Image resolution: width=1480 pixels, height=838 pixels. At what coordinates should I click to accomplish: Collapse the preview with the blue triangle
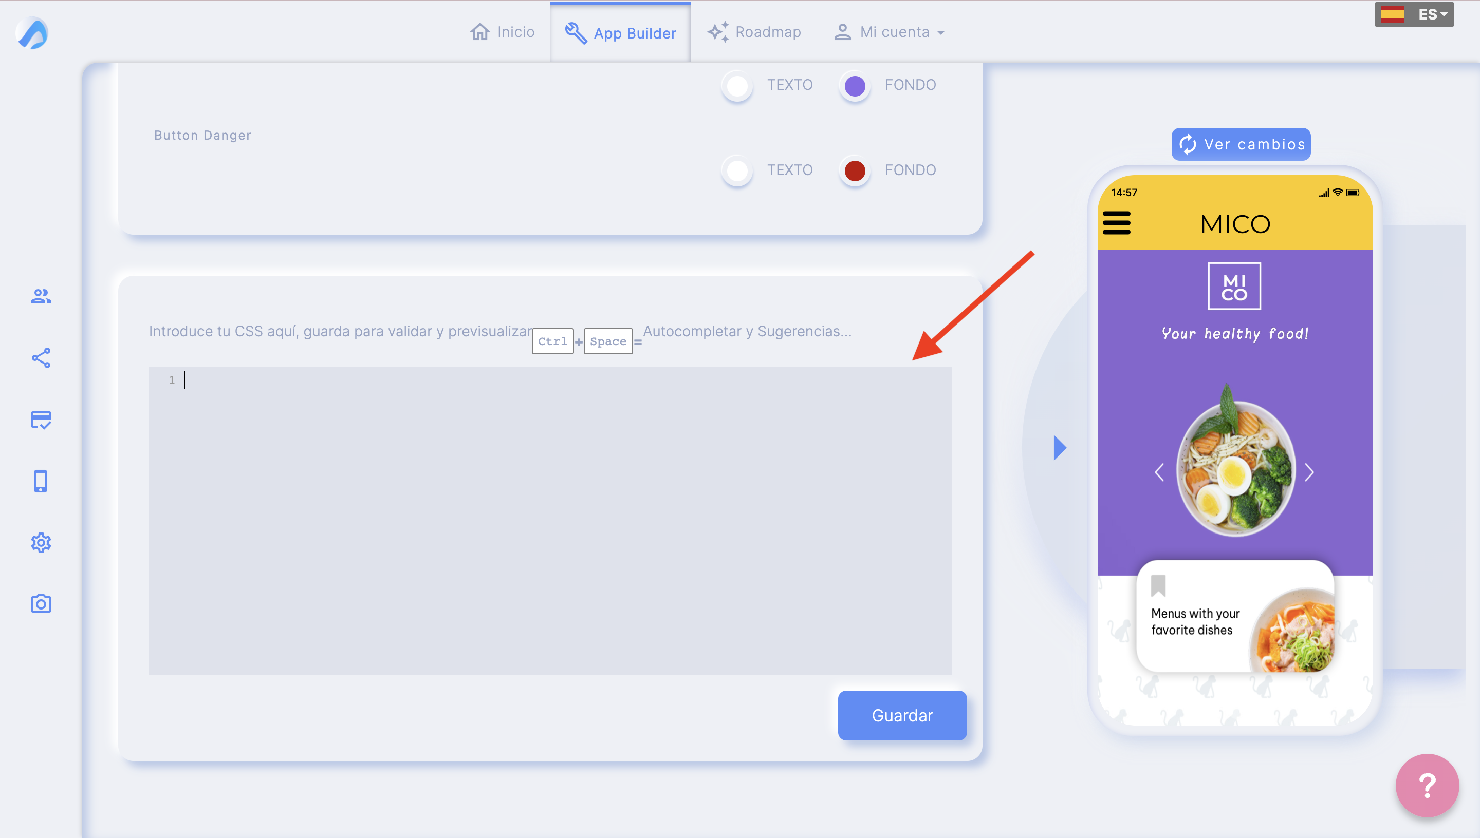[1060, 448]
